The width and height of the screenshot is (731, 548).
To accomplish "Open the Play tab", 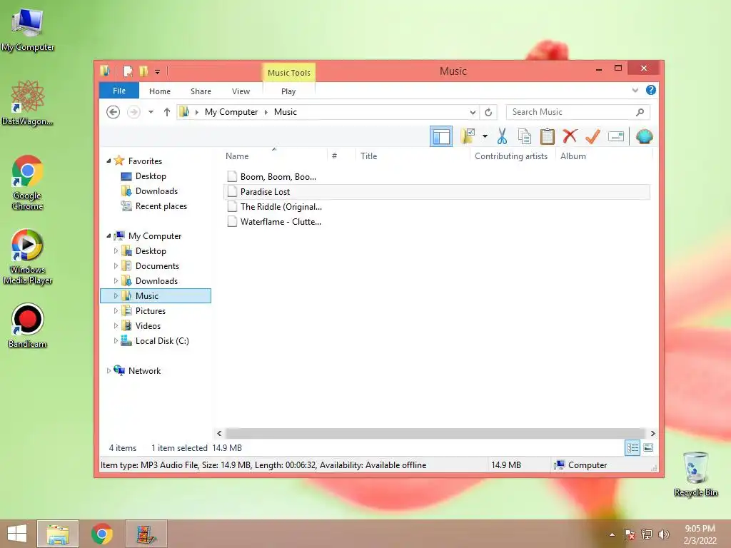I will point(288,91).
